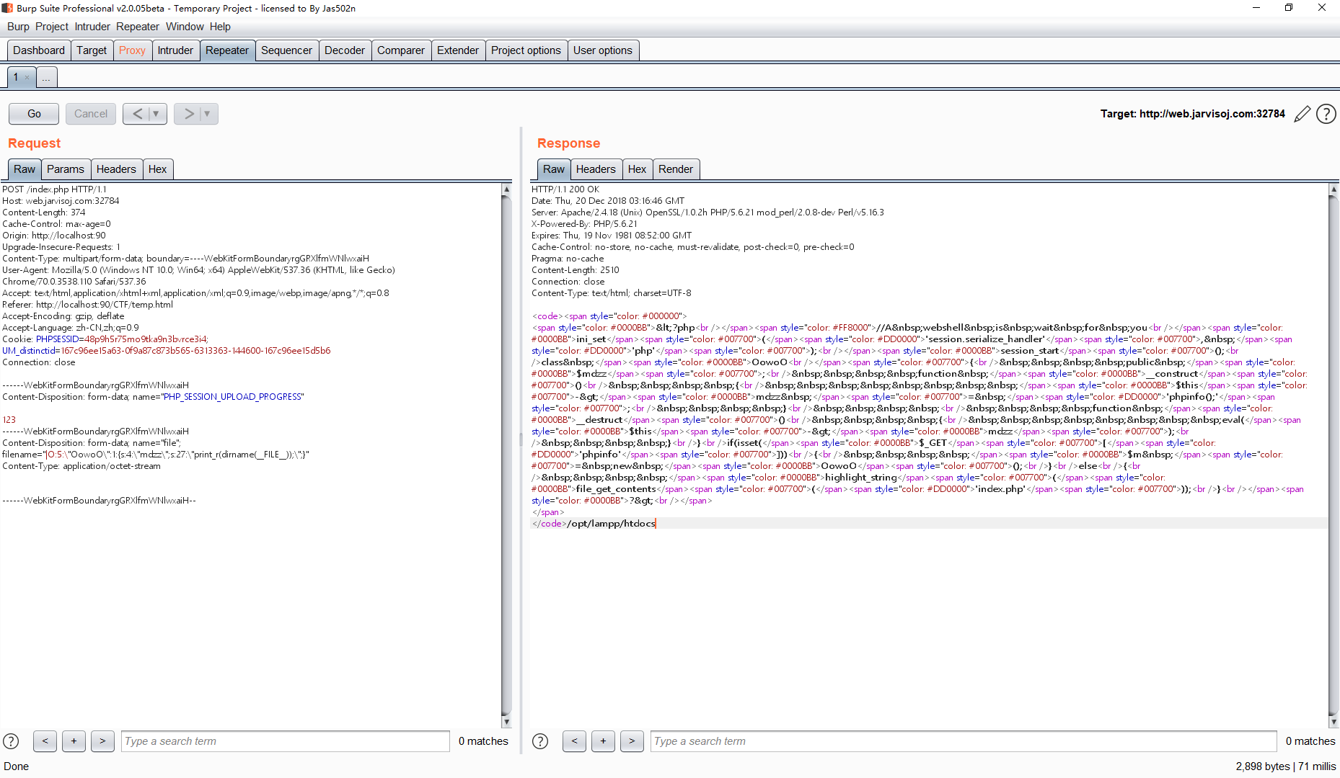
Task: Go to previous response search match
Action: point(574,741)
